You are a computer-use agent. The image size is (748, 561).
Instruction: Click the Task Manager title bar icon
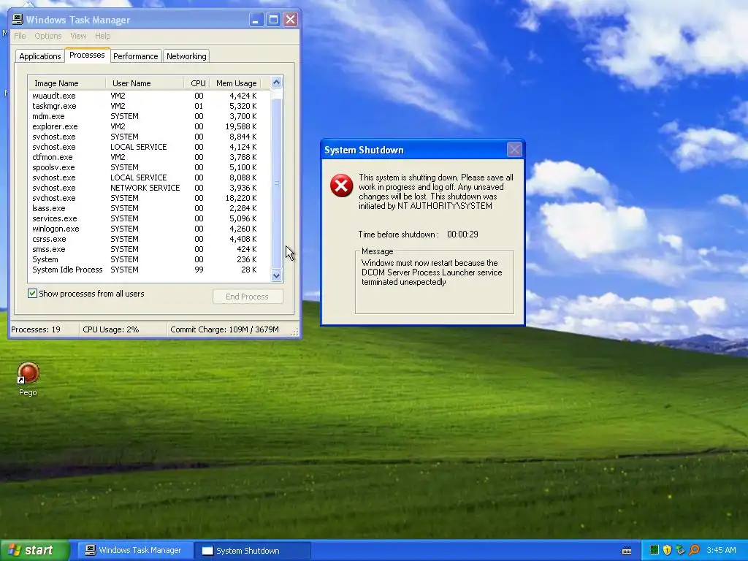[x=18, y=20]
